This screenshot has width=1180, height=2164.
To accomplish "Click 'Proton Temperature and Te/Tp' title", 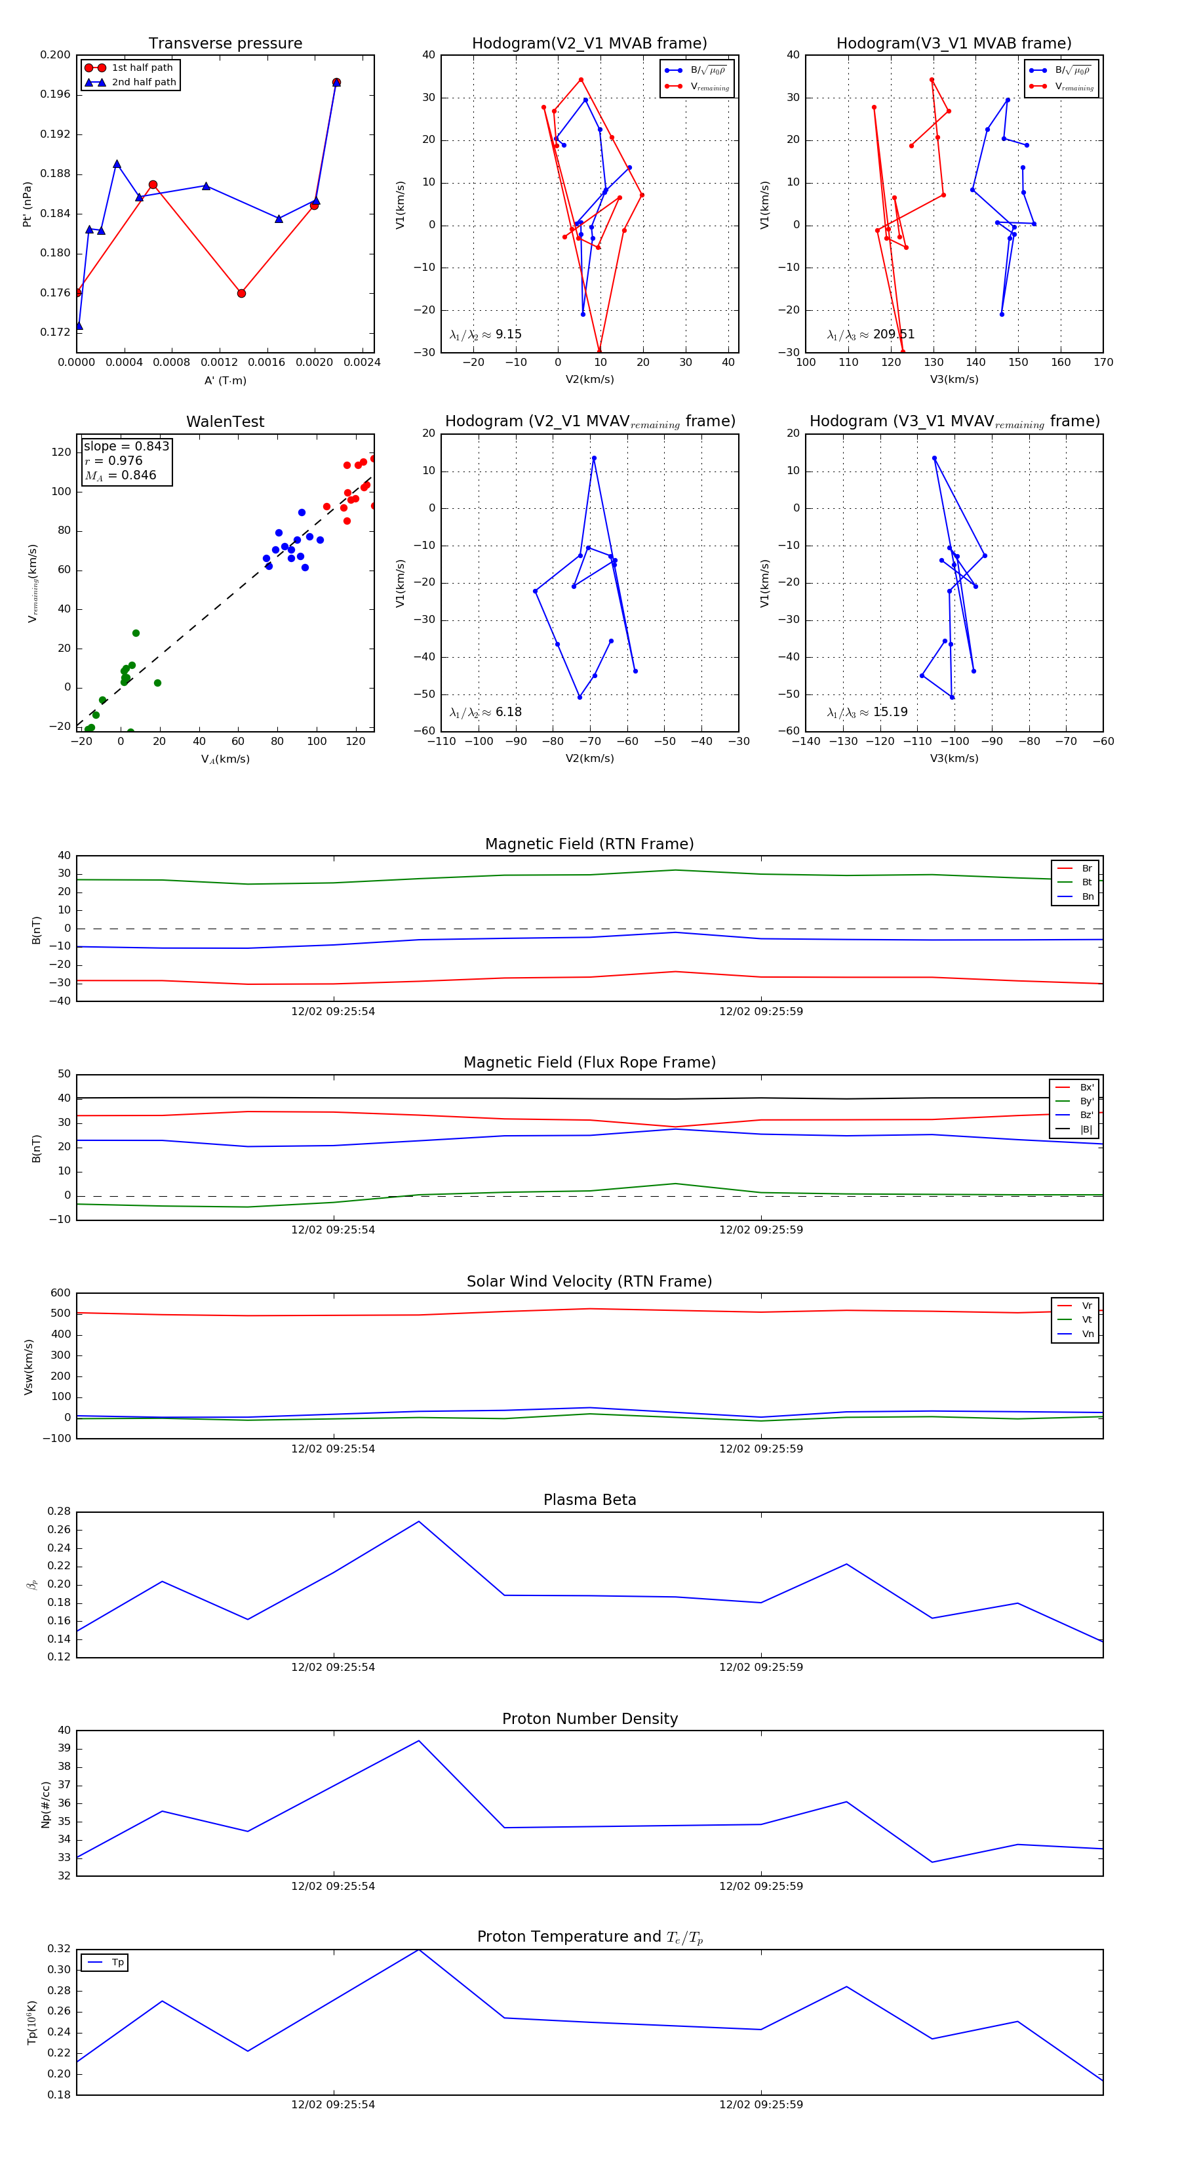I will tap(589, 1937).
